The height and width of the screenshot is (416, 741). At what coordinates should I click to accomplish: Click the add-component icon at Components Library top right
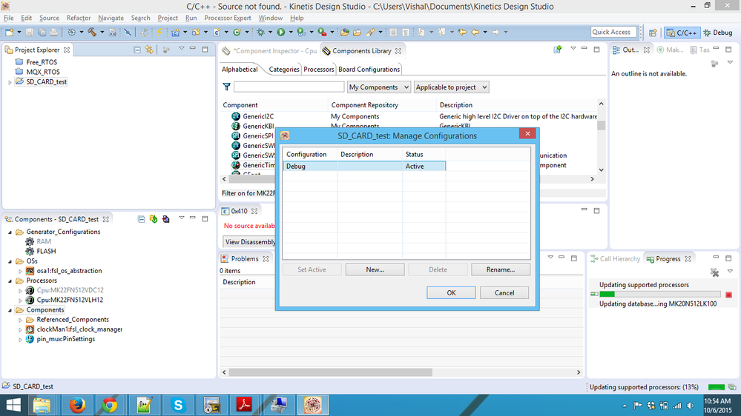click(558, 49)
